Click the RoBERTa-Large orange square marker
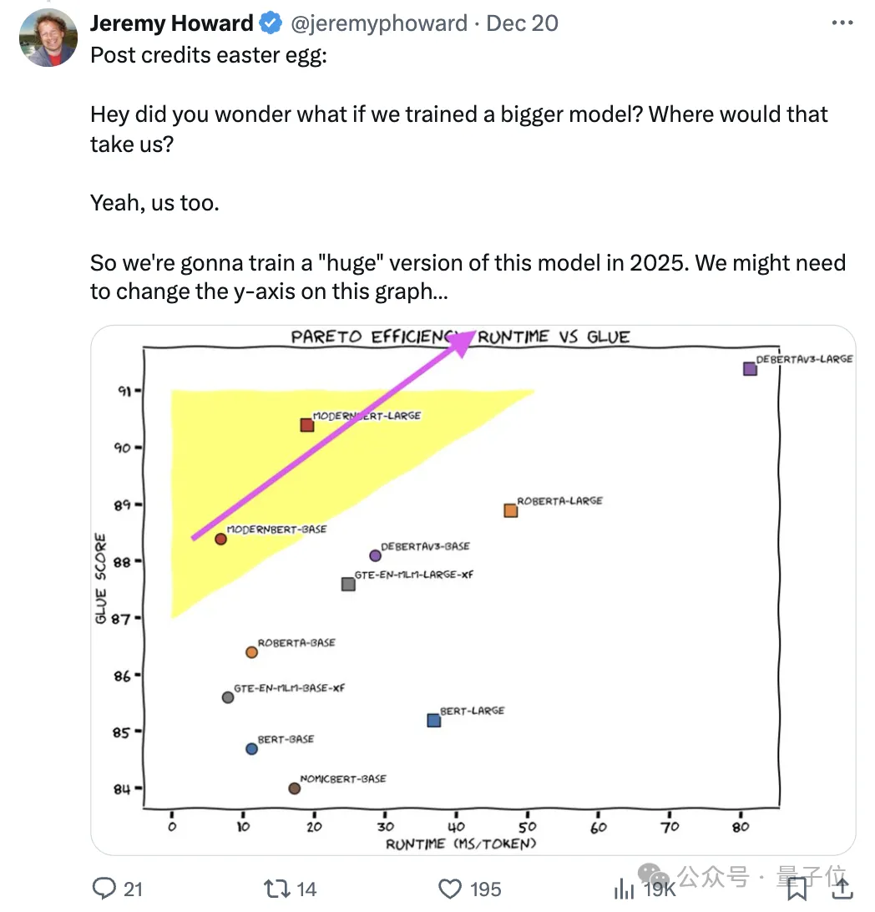The height and width of the screenshot is (912, 875). [510, 510]
